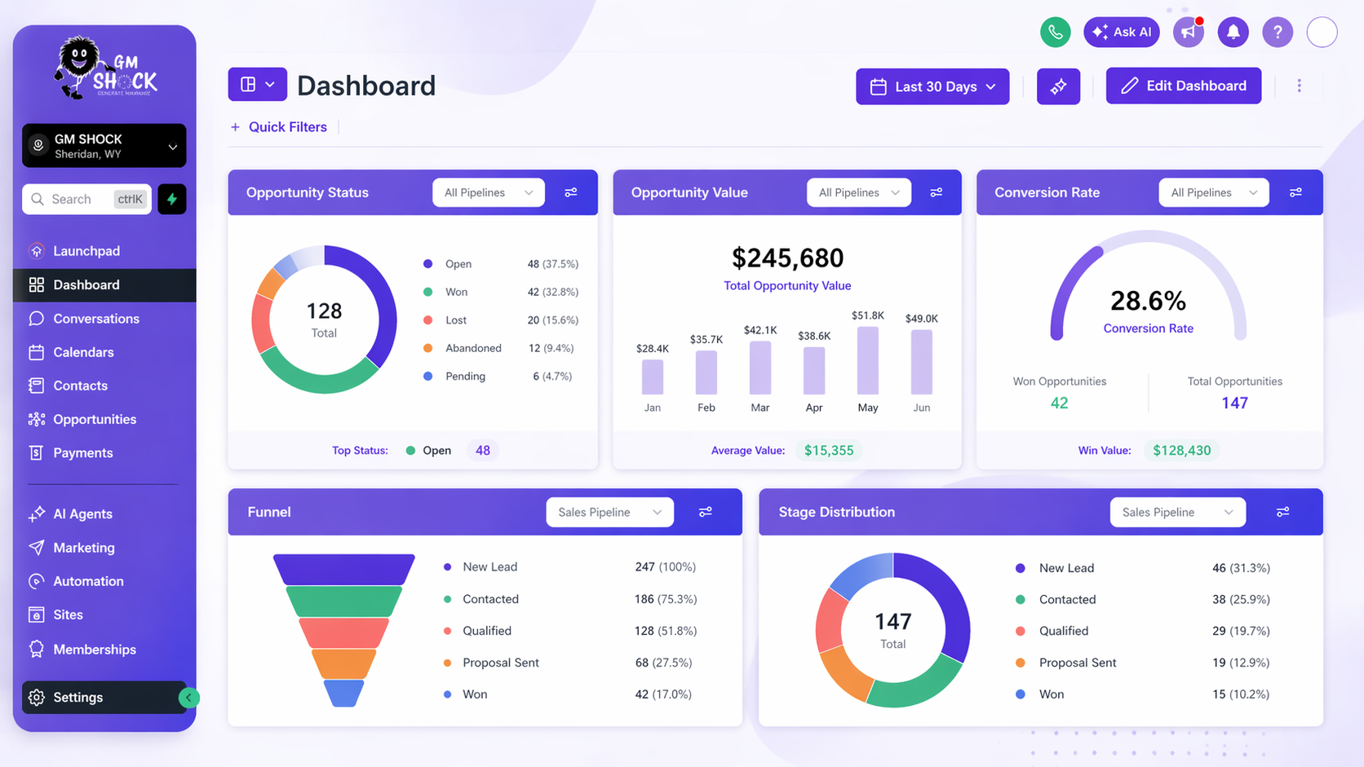
Task: Open AI Agents in sidebar
Action: tap(104, 514)
